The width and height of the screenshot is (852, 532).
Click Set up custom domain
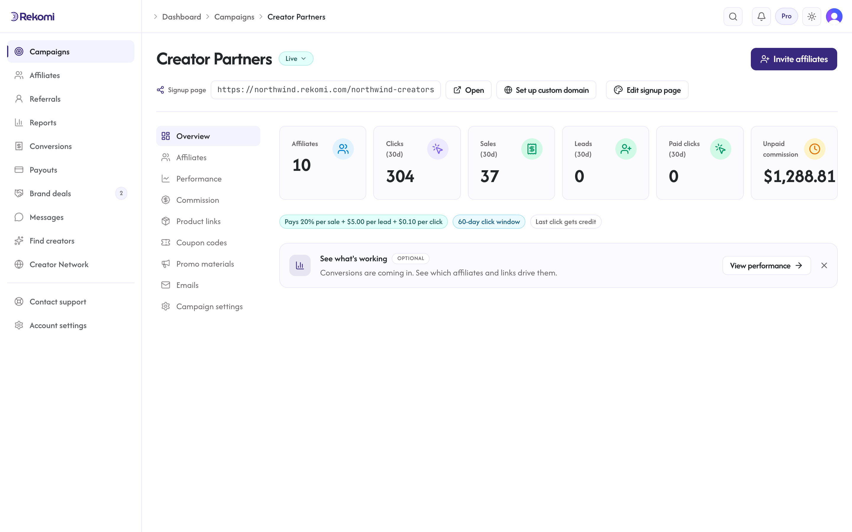(546, 90)
